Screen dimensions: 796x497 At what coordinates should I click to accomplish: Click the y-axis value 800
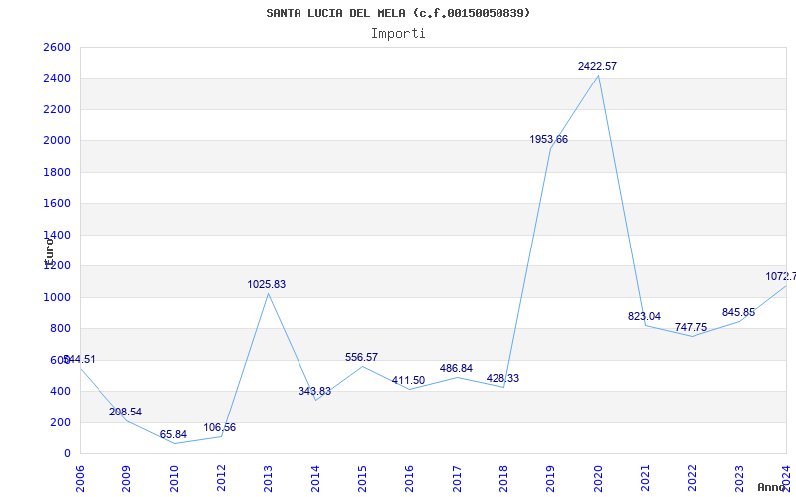(60, 329)
